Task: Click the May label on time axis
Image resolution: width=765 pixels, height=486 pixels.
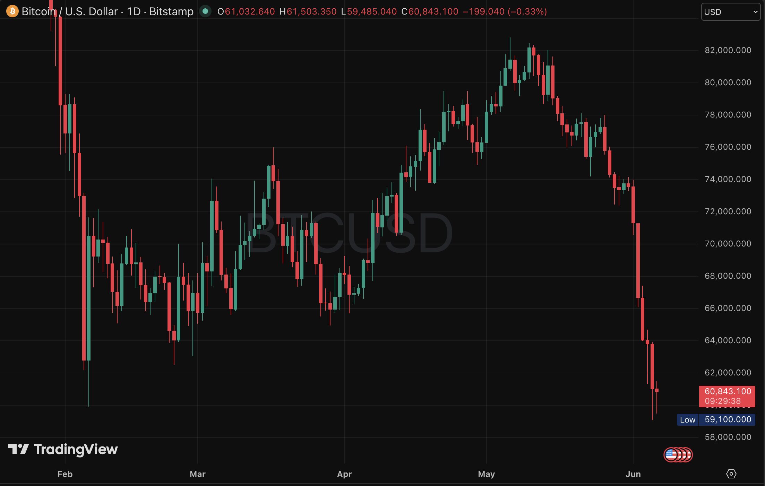Action: tap(486, 474)
